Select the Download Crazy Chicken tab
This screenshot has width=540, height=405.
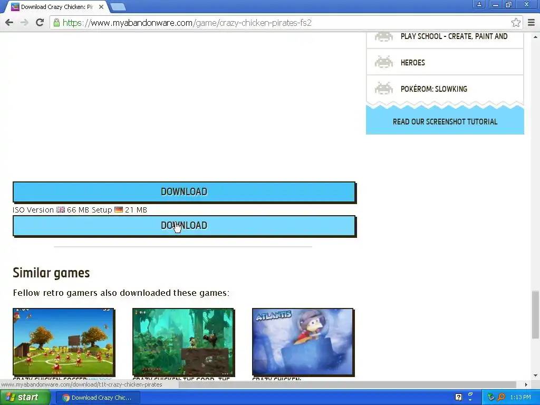tap(57, 7)
